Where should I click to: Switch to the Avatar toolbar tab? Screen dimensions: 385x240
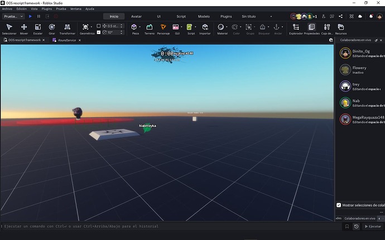pyautogui.click(x=136, y=16)
